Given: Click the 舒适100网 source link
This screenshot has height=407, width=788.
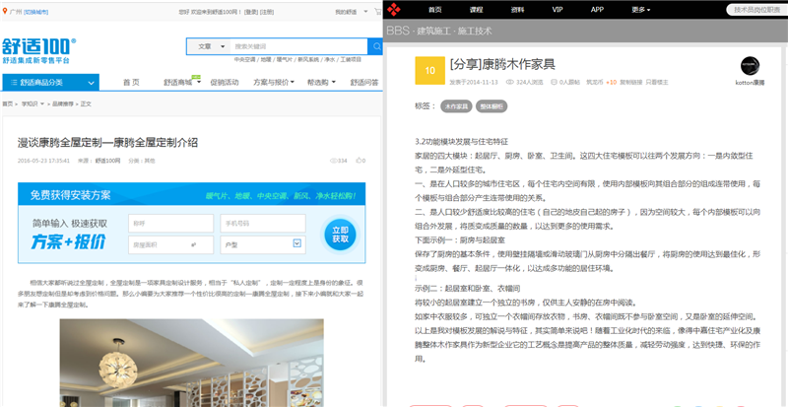Looking at the screenshot, I should tap(108, 161).
